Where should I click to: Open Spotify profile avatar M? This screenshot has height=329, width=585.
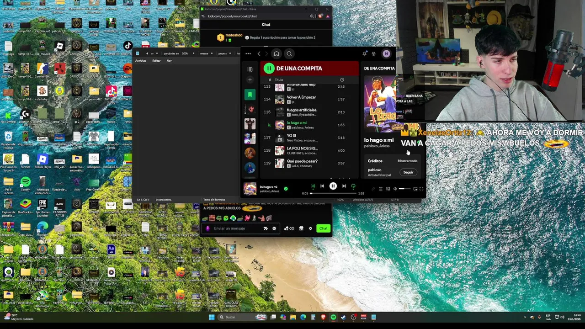click(x=386, y=54)
